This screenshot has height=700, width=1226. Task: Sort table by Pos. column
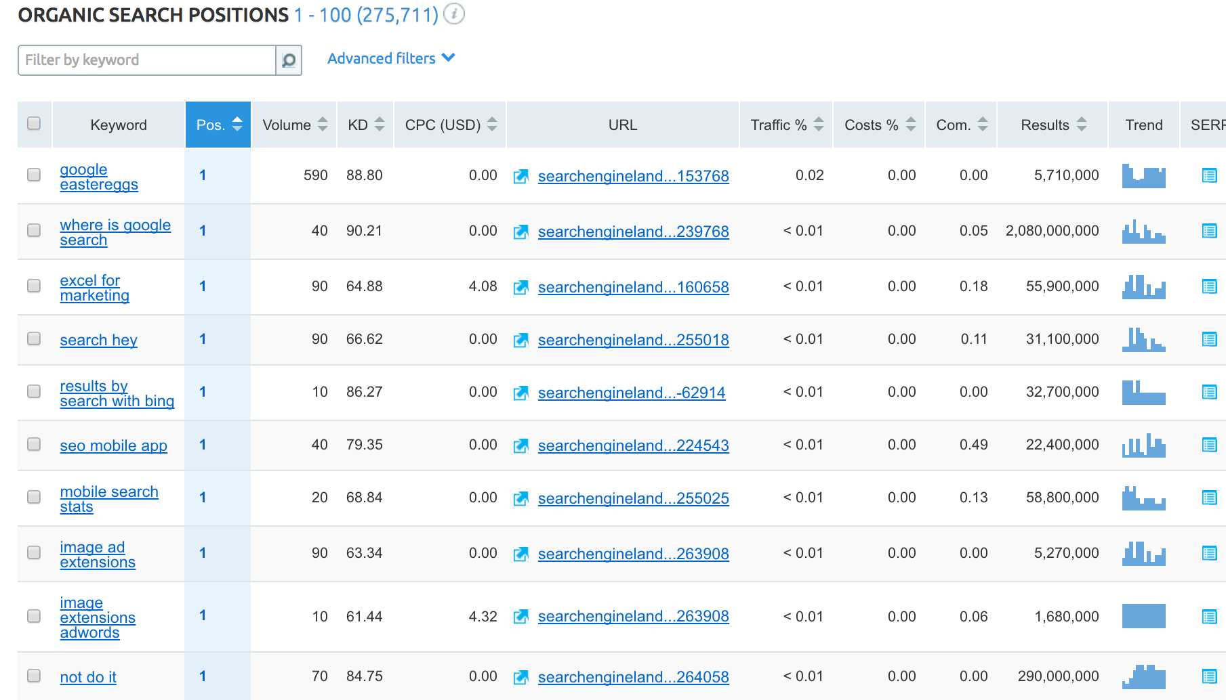click(x=218, y=125)
